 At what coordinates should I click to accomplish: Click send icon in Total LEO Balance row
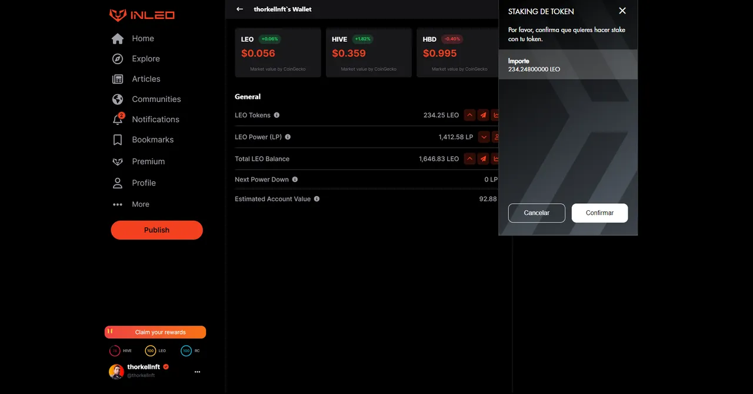(x=483, y=158)
